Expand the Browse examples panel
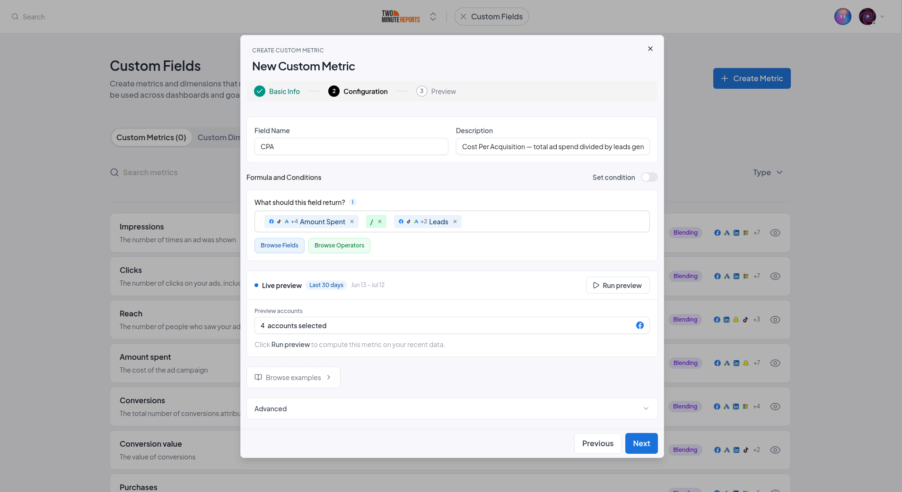 point(293,377)
